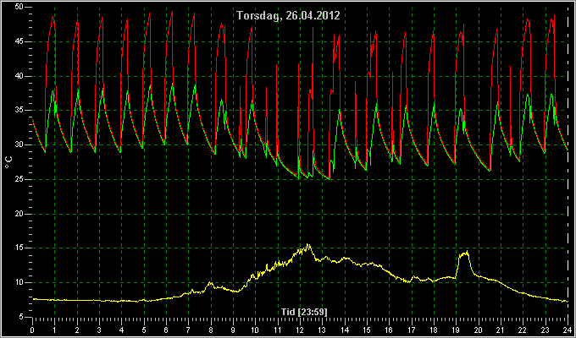
Task: Click the 5 value on temperature axis
Action: (22, 317)
